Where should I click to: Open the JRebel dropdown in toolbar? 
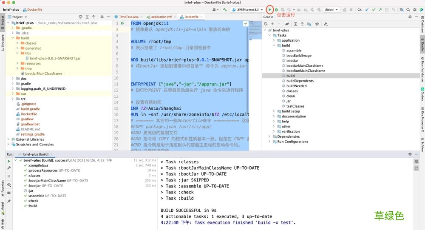coord(331,9)
